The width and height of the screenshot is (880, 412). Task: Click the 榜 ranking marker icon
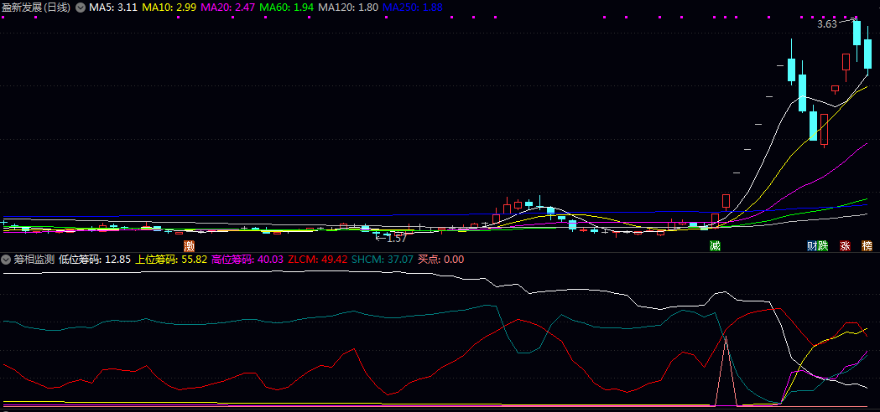coord(867,246)
